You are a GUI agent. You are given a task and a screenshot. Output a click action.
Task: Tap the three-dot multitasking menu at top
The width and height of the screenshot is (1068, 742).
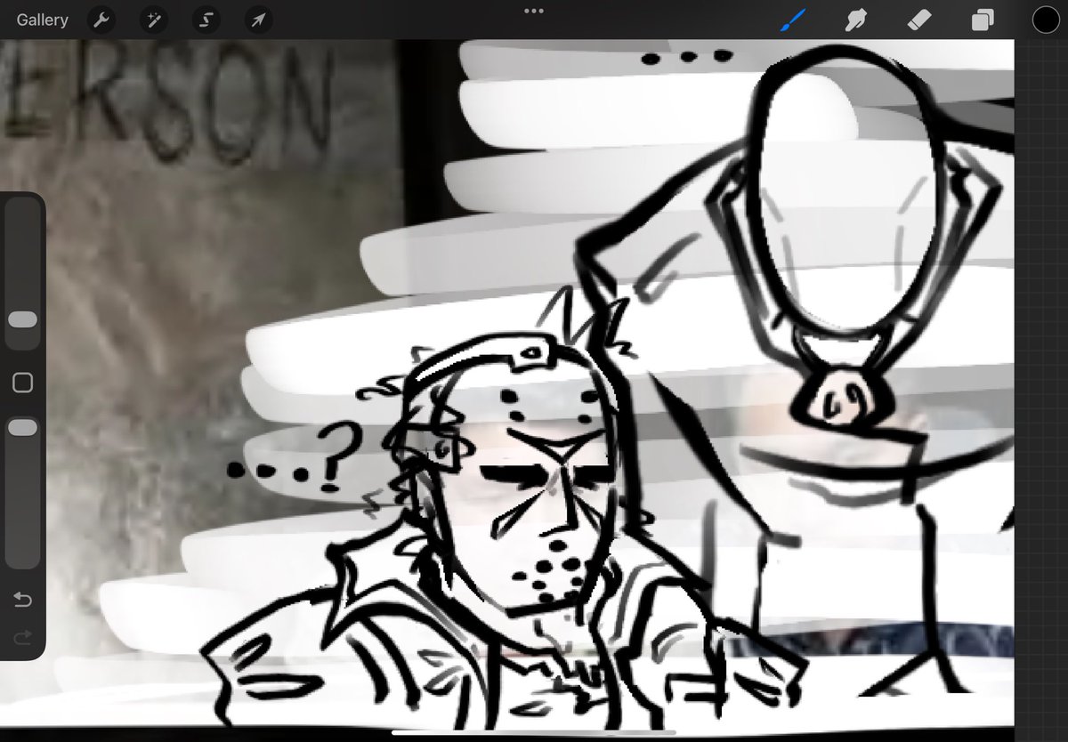[534, 11]
